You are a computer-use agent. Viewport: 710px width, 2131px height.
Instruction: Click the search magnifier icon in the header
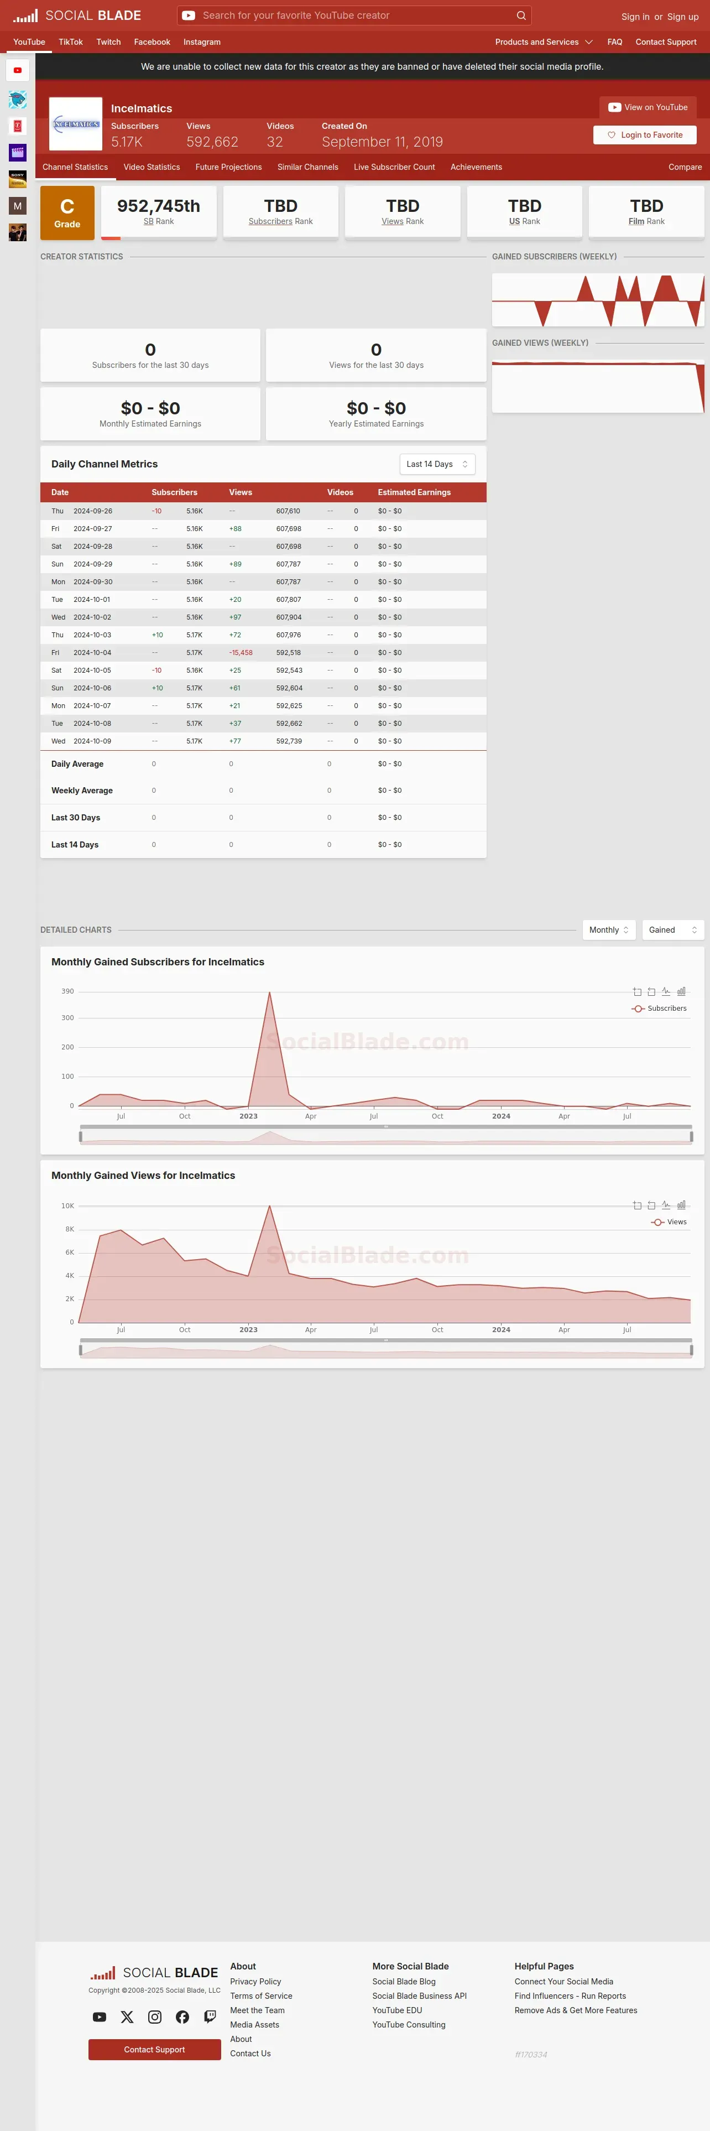coord(521,15)
